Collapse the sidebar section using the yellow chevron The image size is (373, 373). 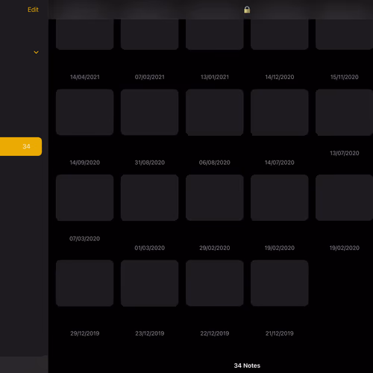[x=36, y=52]
